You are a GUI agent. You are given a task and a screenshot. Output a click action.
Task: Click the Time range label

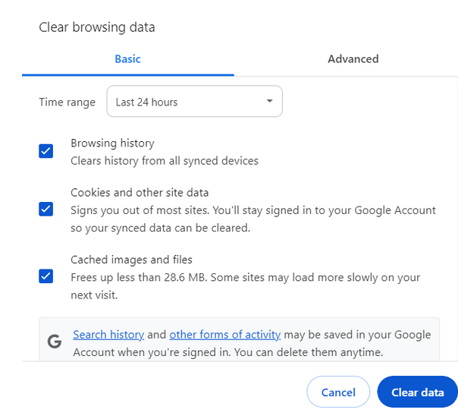point(67,102)
